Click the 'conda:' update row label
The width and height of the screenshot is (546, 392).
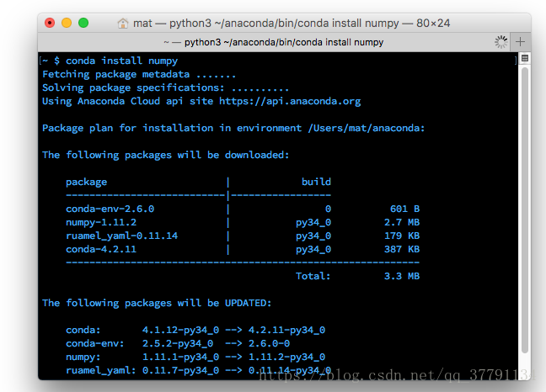pyautogui.click(x=83, y=330)
